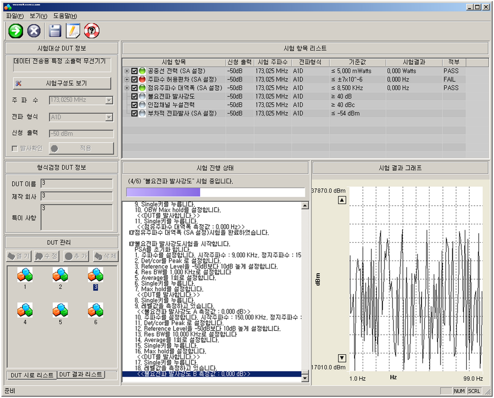Open the 주파수 173.0250 MHz dropdown

point(109,100)
